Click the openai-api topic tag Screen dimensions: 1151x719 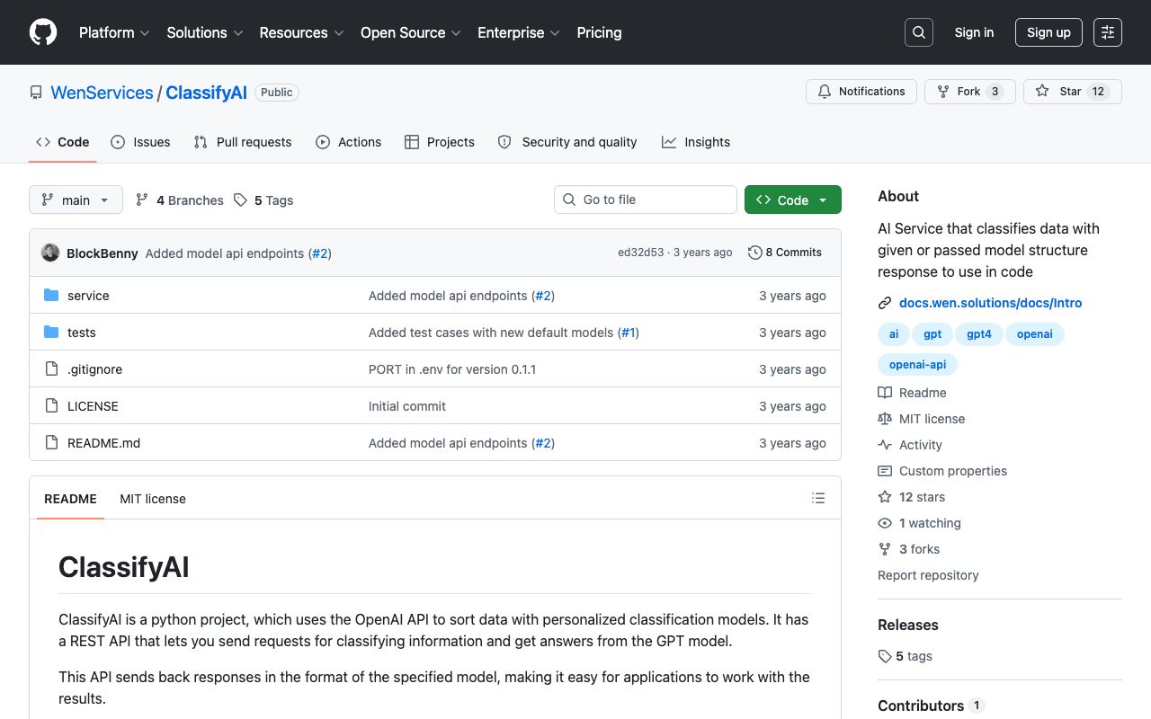(x=917, y=365)
